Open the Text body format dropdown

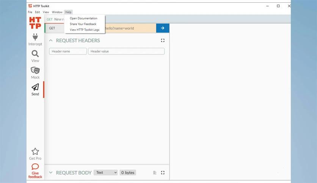tap(105, 172)
